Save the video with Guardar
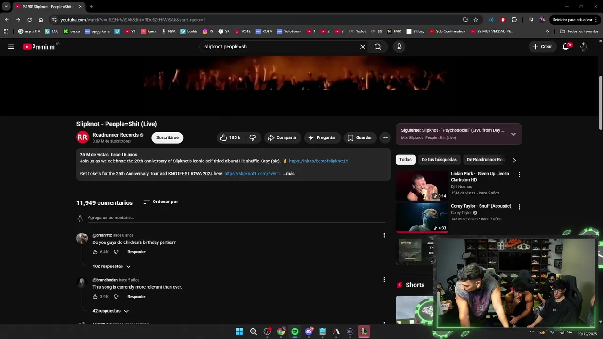 (360, 137)
